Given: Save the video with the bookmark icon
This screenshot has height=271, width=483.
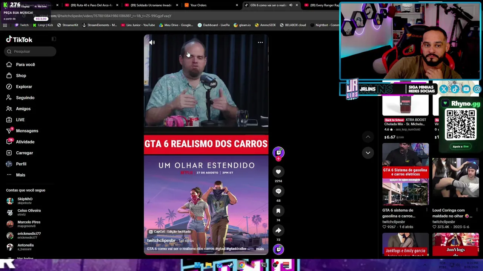Looking at the screenshot, I should (x=278, y=211).
